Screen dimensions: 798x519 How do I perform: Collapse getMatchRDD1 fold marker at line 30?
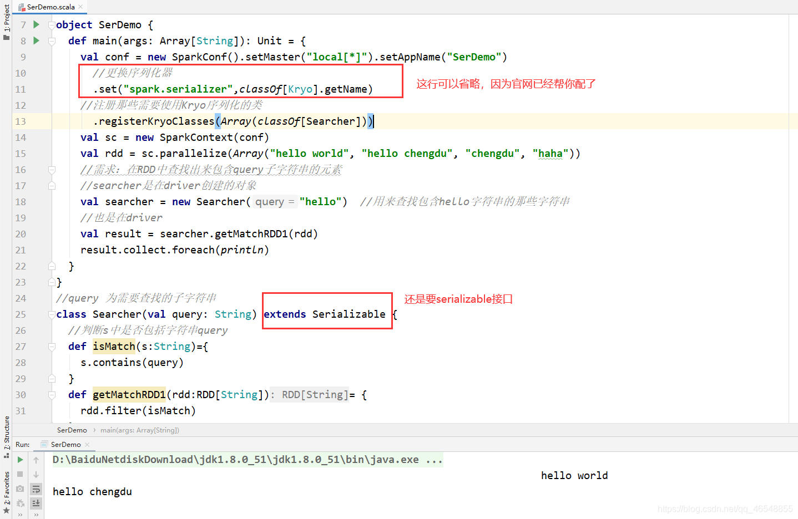(x=52, y=394)
